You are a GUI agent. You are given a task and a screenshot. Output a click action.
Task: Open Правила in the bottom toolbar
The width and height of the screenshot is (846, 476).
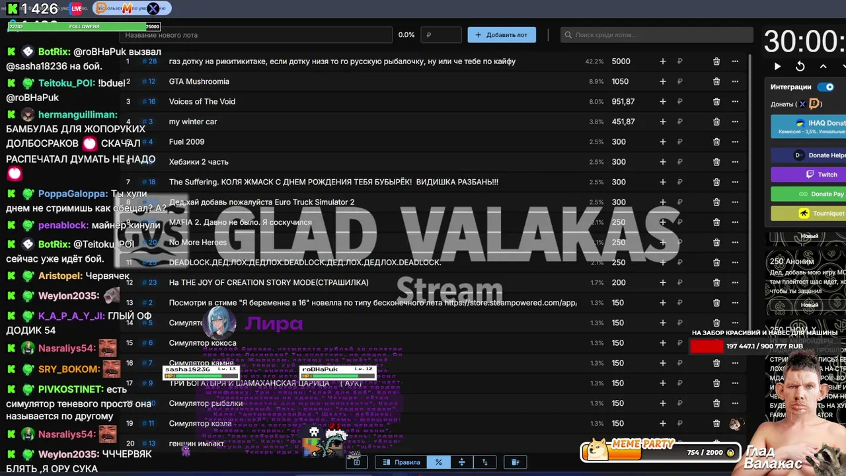[401, 462]
